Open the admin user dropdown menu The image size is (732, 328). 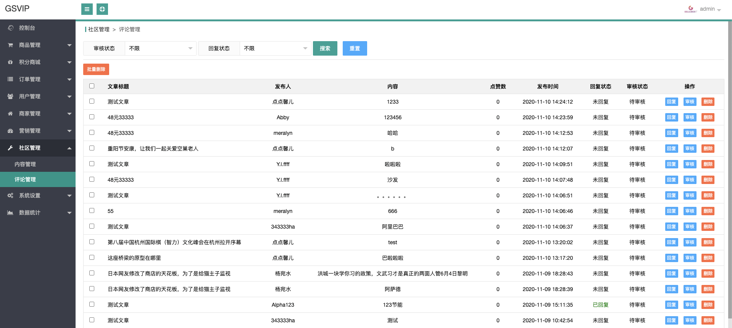pos(710,9)
